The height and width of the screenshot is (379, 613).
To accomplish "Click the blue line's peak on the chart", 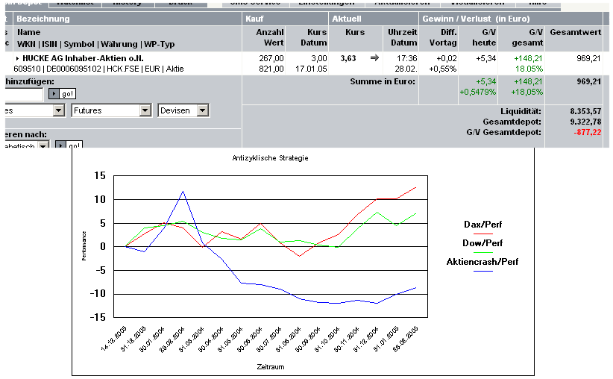I will 183,191.
